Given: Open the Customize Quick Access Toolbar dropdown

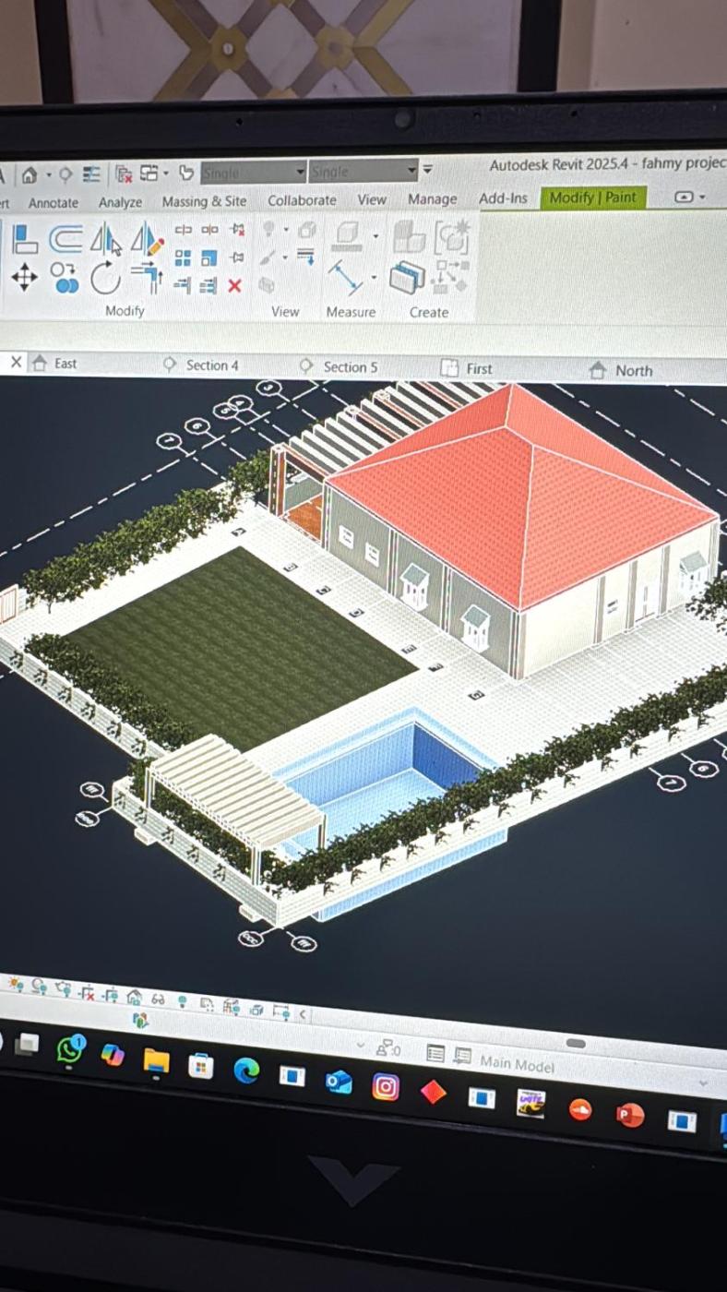Looking at the screenshot, I should coord(427,171).
